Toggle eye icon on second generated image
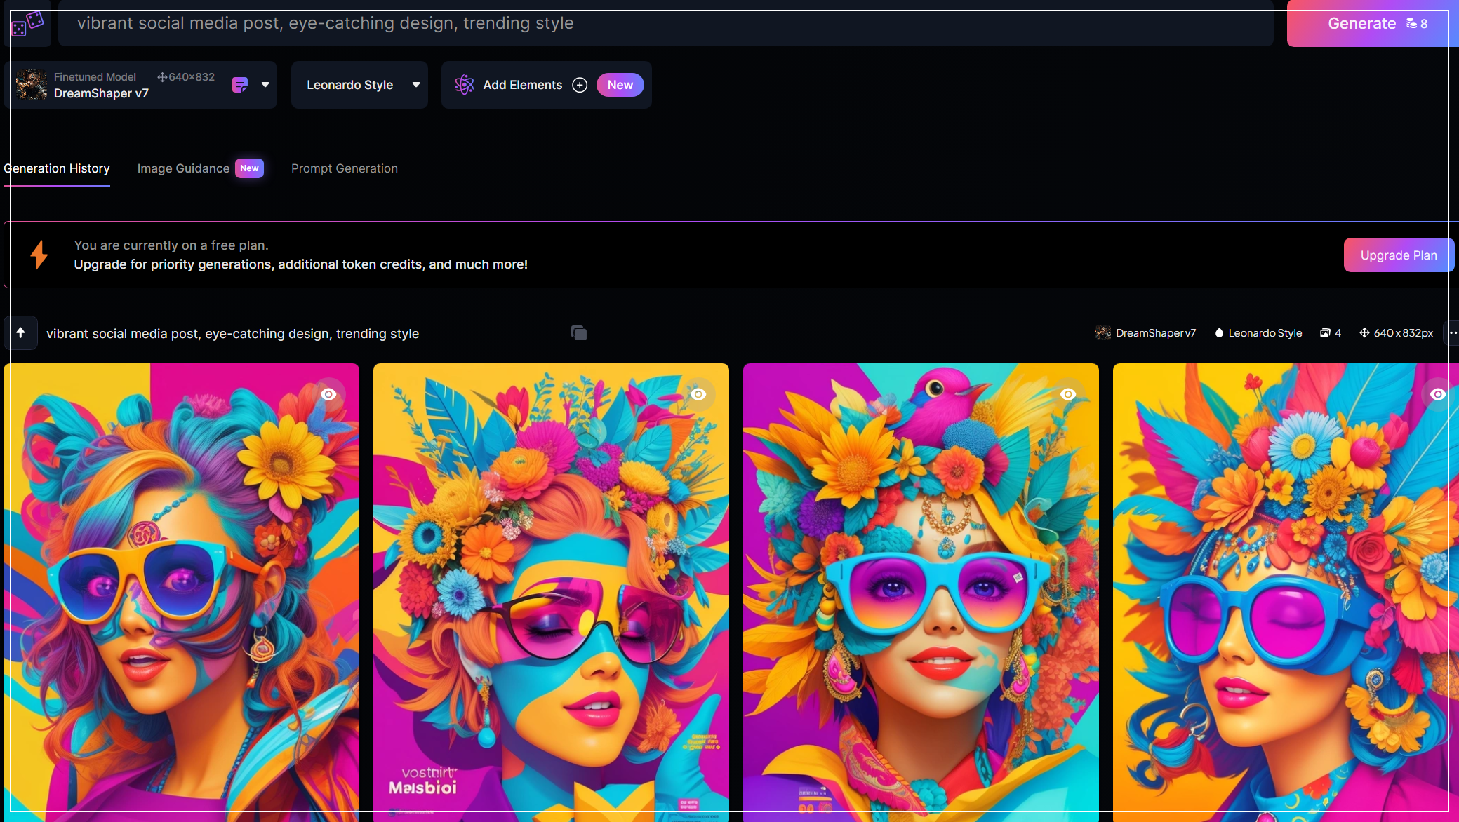 [698, 394]
